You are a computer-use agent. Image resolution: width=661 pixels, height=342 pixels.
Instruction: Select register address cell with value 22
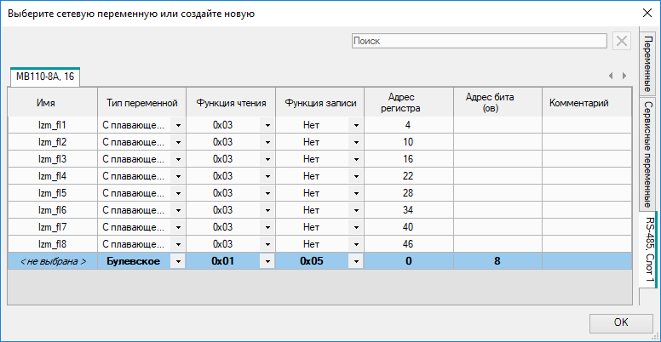point(408,176)
